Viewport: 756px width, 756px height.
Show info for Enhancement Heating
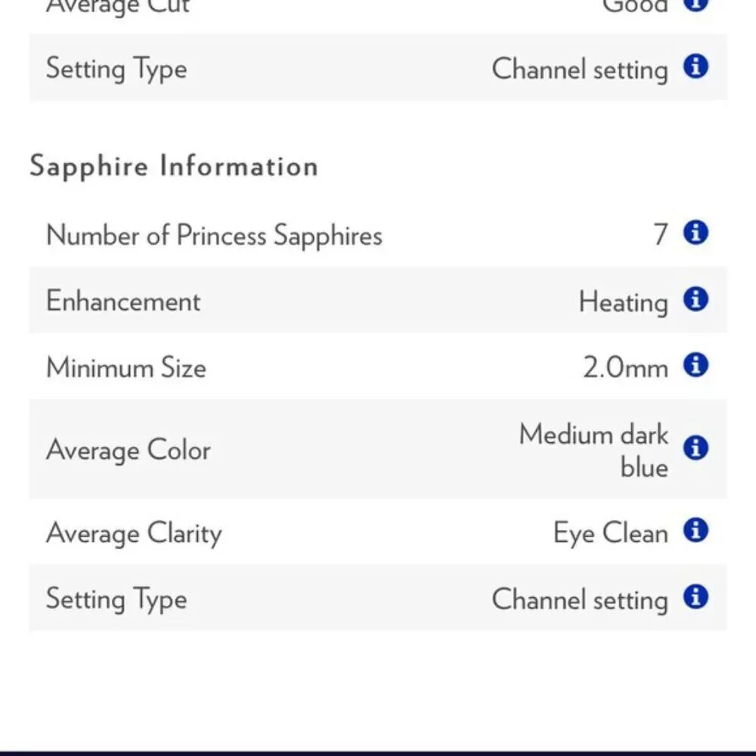pos(696,299)
